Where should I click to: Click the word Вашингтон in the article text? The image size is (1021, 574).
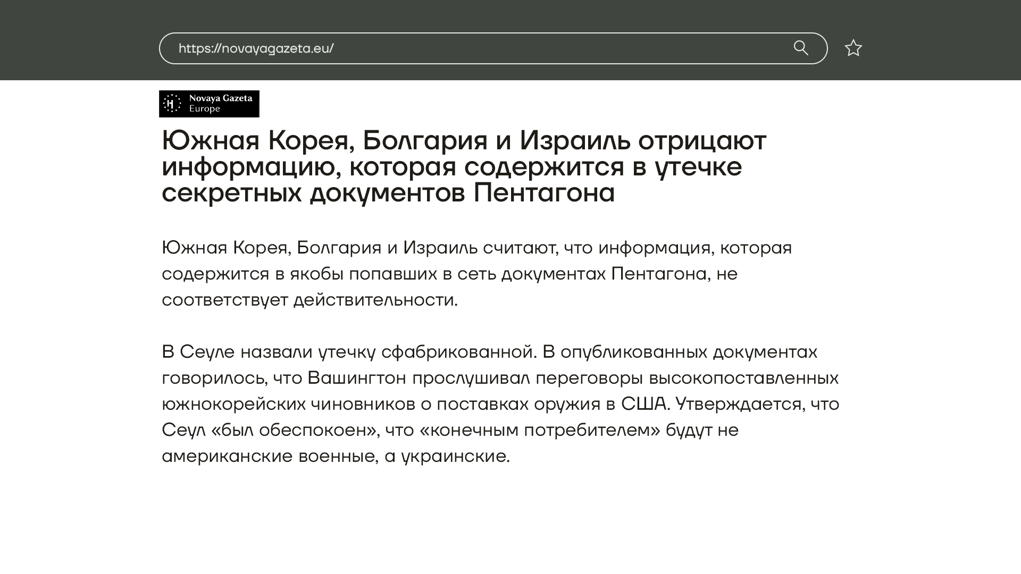click(356, 378)
